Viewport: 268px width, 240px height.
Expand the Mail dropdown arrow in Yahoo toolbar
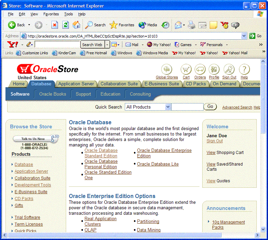point(143,45)
